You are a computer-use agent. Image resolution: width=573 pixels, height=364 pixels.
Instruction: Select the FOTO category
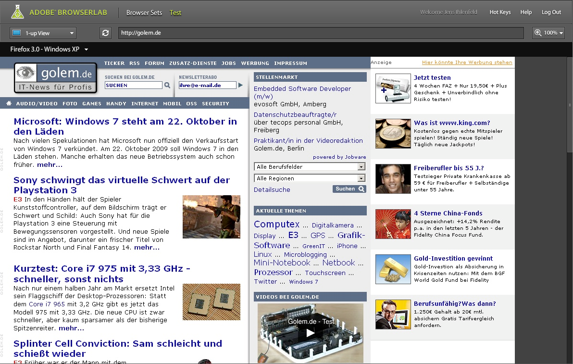click(x=70, y=103)
